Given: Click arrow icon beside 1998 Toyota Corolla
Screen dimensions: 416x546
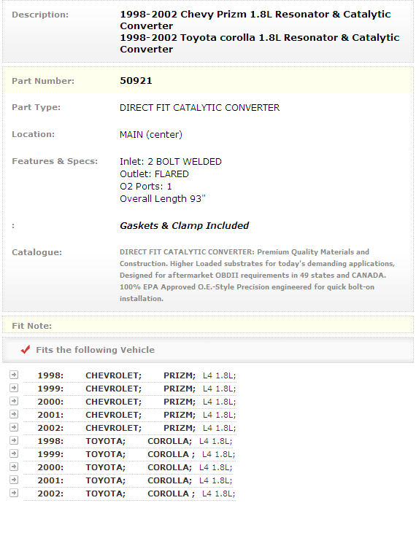Looking at the screenshot, I should (x=14, y=440).
